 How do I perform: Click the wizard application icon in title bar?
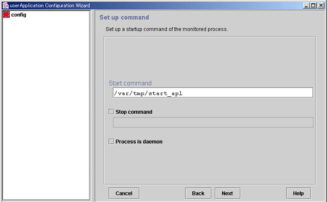click(x=5, y=5)
